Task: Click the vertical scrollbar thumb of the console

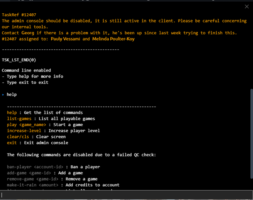Action: click(252, 134)
